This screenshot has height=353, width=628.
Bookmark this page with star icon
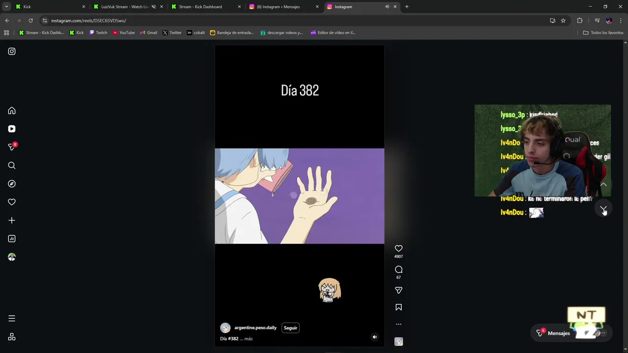pyautogui.click(x=563, y=21)
